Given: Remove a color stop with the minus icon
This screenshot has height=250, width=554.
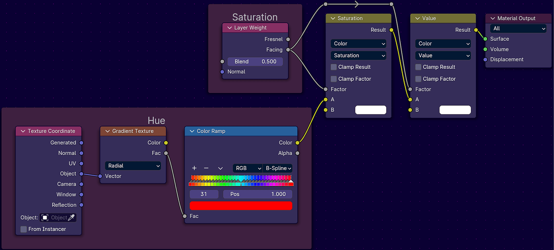Looking at the screenshot, I should point(206,168).
